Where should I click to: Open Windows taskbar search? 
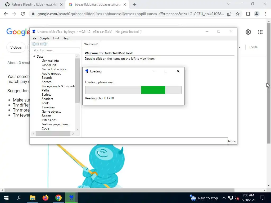coord(19,198)
